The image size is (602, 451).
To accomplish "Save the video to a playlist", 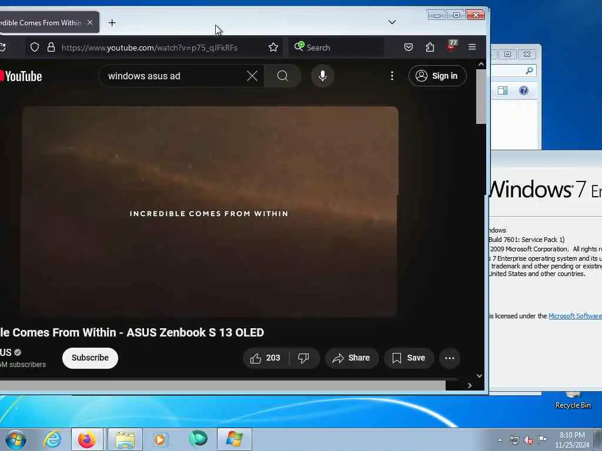I will 409,358.
